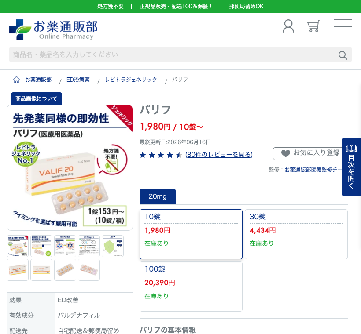Select the bottom-row first Valif box thumbnail
Viewport: 361px width, 334px height.
[18, 270]
